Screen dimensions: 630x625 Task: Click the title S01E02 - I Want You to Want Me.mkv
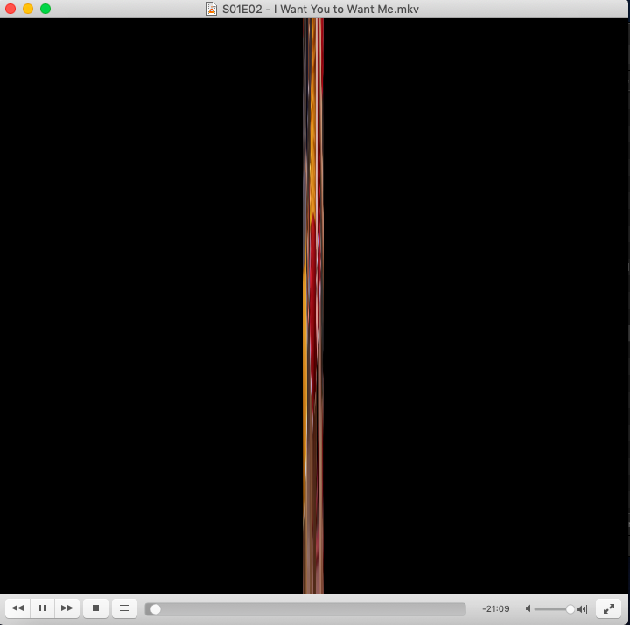coord(320,10)
